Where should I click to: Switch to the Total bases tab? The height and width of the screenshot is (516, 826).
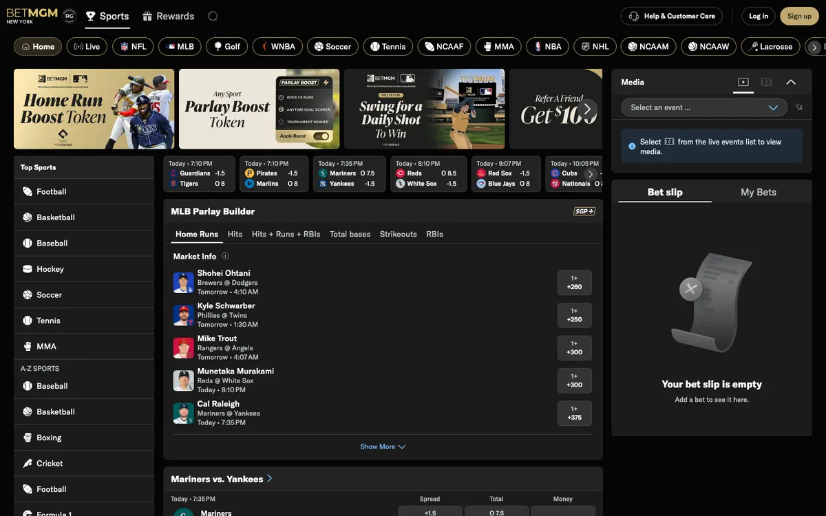[350, 234]
